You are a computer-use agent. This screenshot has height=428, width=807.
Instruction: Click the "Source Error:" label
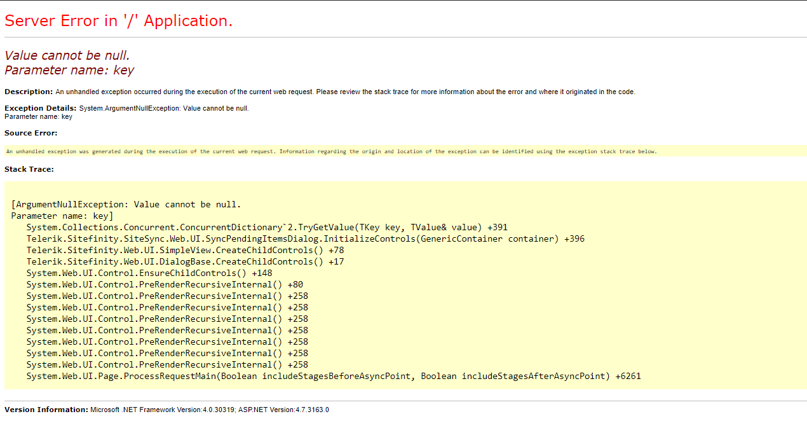[31, 133]
